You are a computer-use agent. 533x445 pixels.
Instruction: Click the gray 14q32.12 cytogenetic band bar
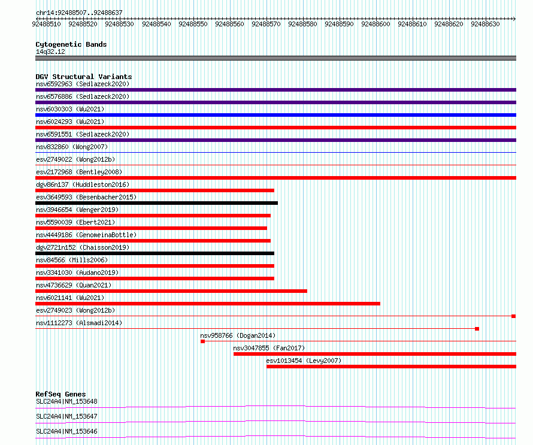point(275,58)
